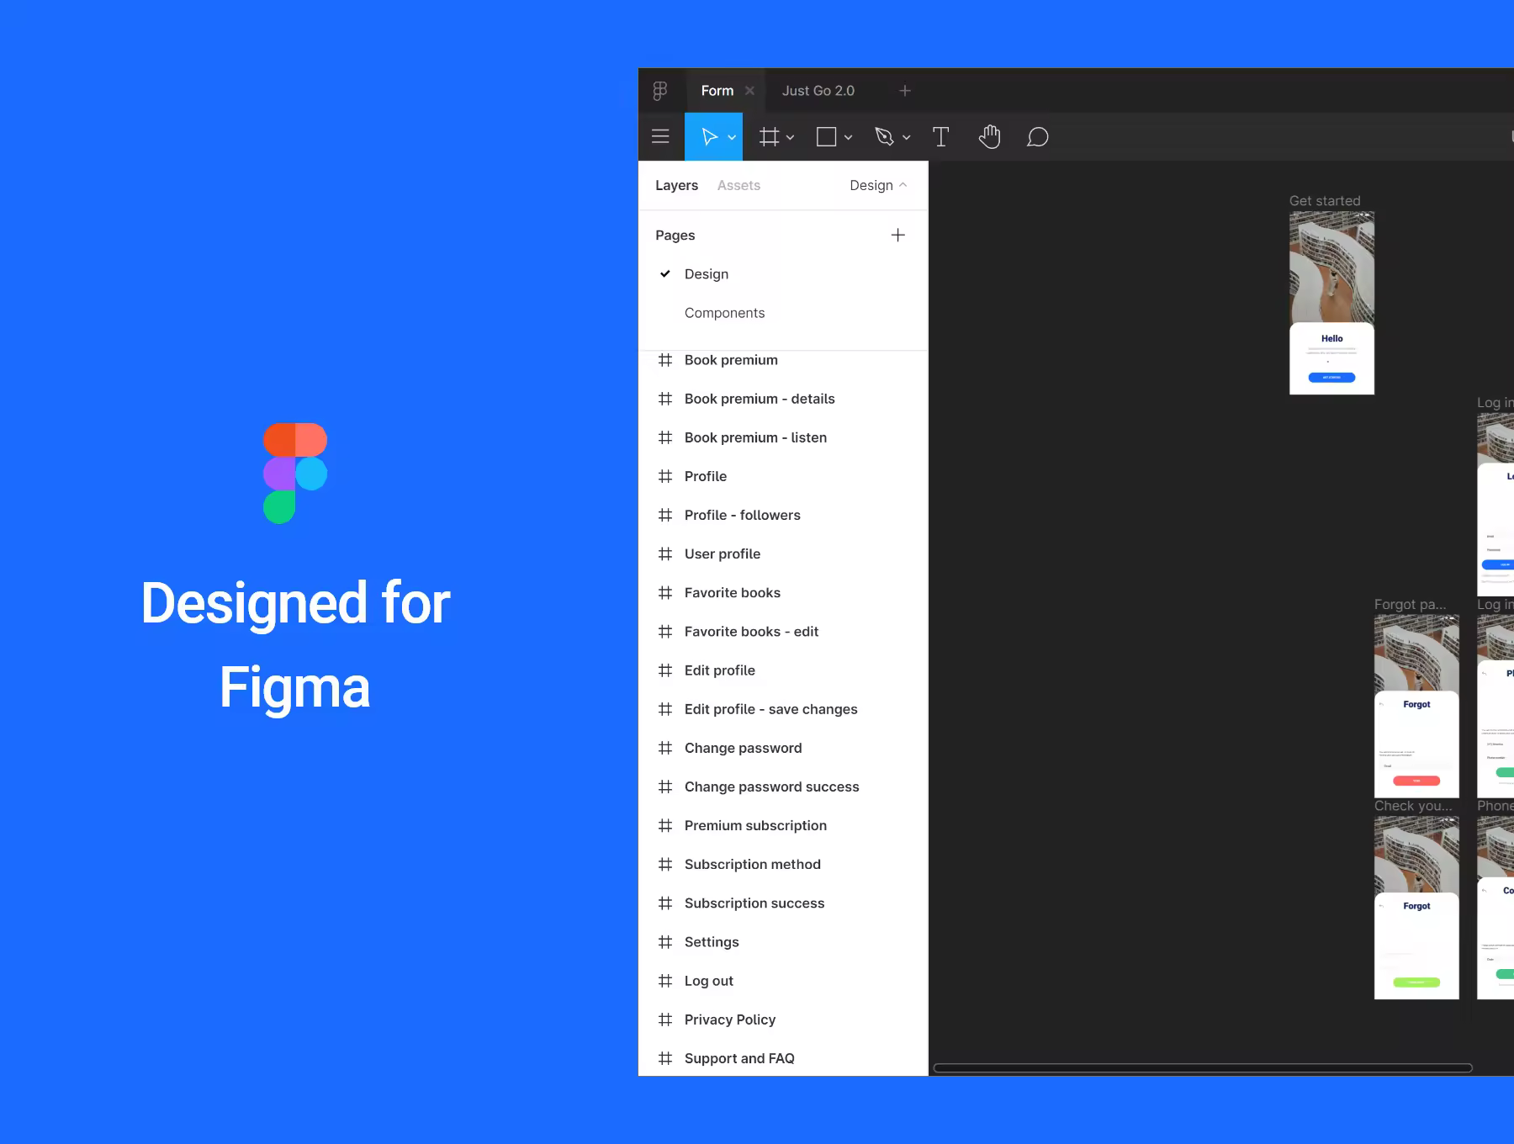Select the Pen tool
1514x1144 pixels.
tap(884, 136)
